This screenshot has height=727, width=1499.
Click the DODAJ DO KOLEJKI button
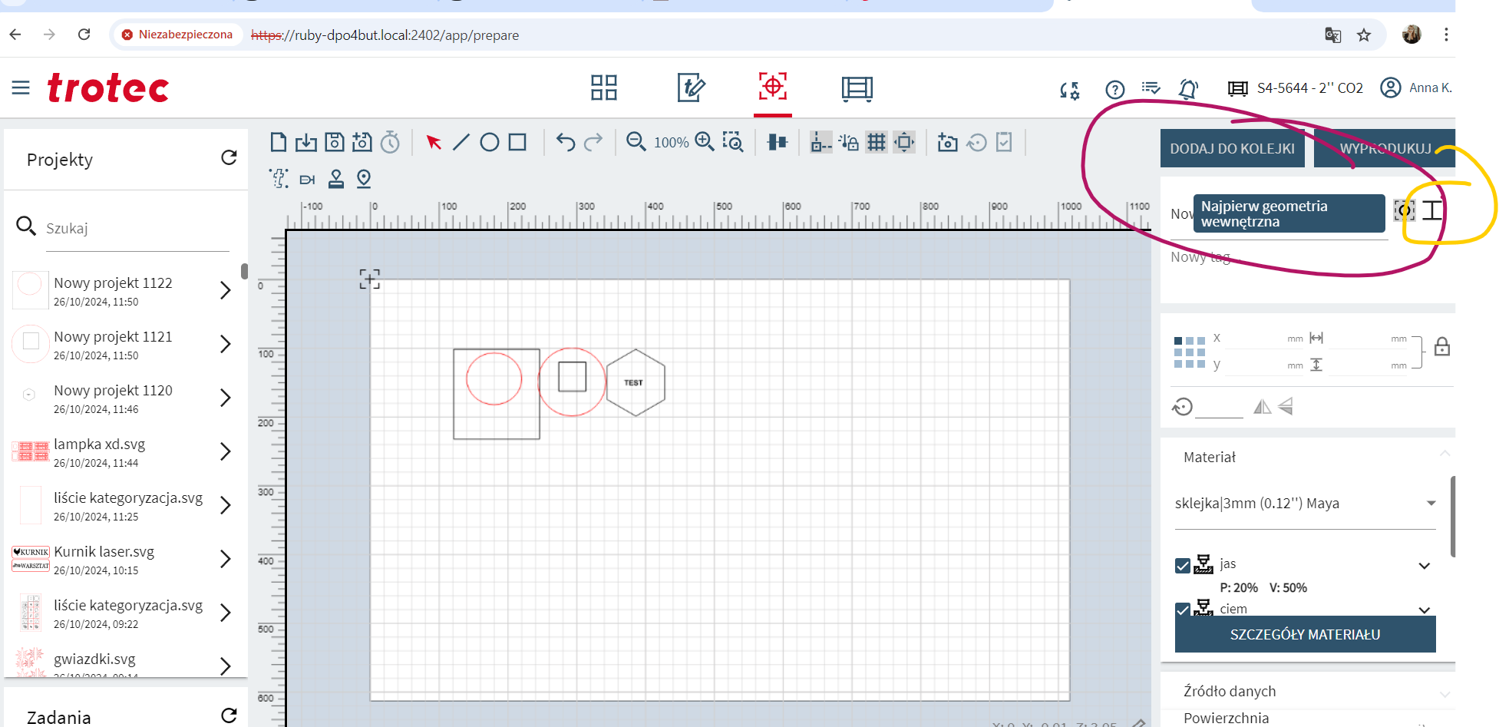1232,148
